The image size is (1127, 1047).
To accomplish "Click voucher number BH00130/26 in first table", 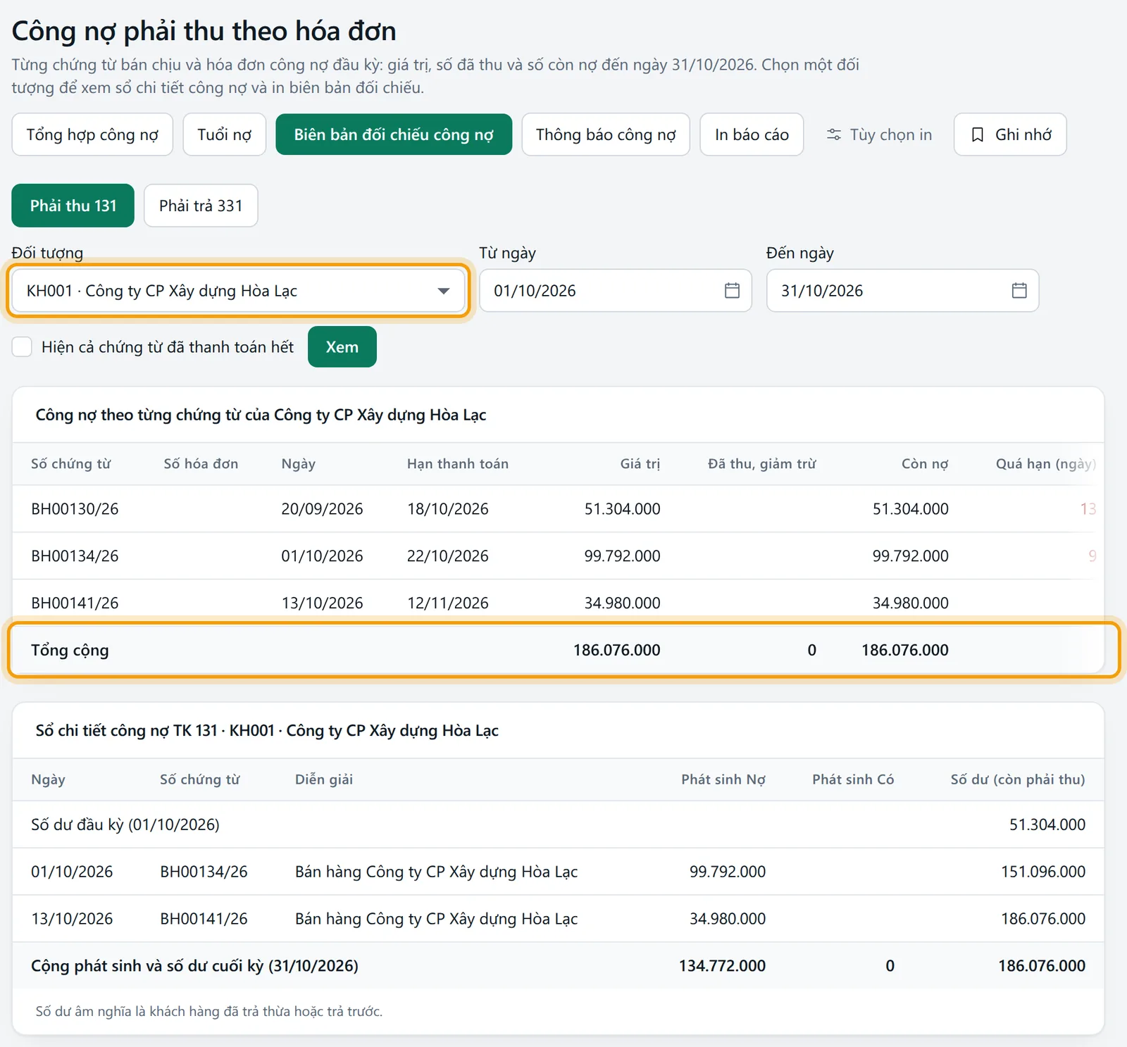I will [x=75, y=508].
